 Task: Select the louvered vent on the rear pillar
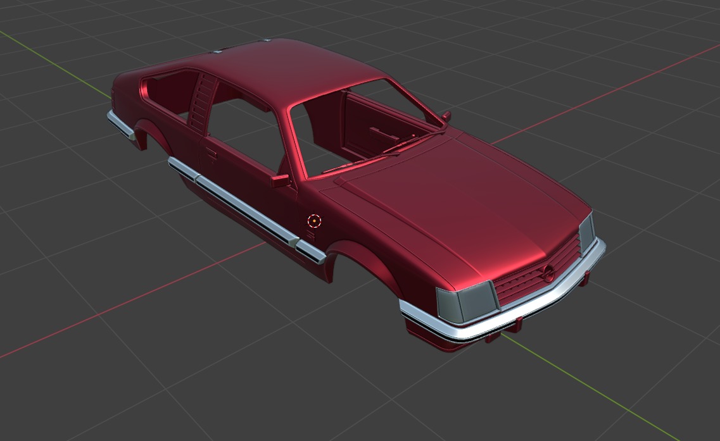pyautogui.click(x=201, y=102)
